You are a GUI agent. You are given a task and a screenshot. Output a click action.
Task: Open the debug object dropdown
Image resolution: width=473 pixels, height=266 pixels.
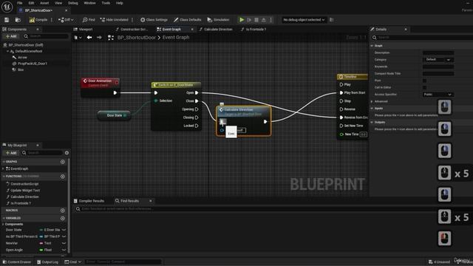point(304,20)
